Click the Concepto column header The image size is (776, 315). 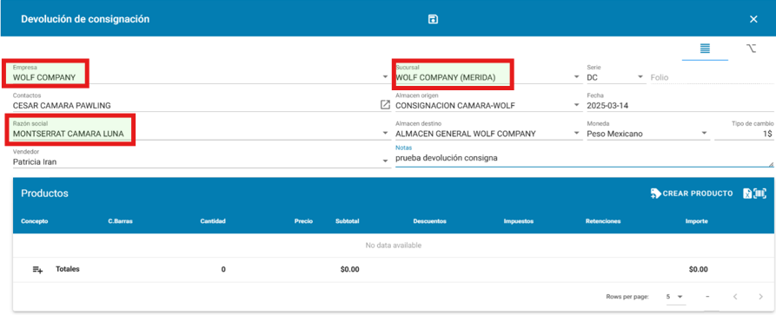click(35, 221)
